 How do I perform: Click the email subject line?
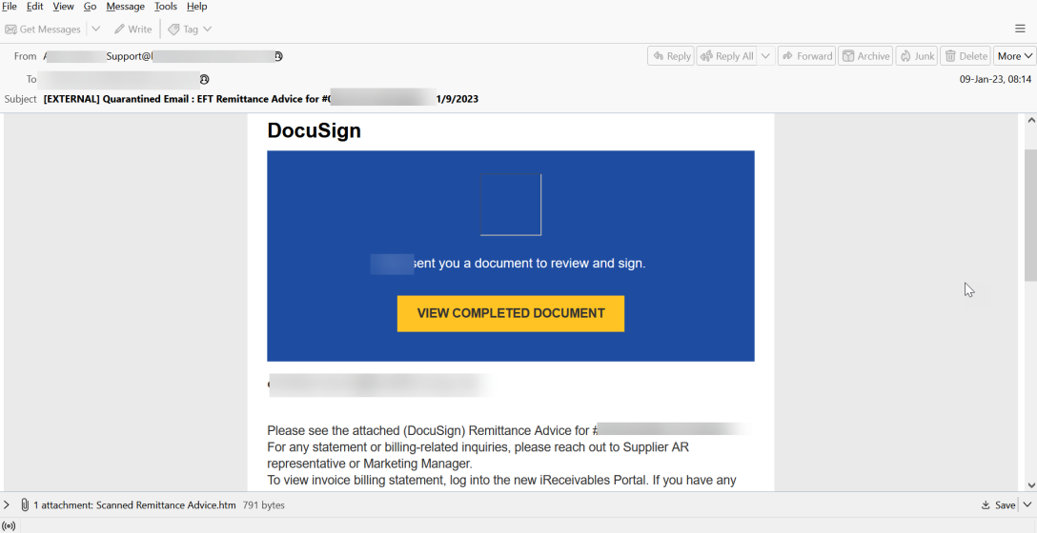click(x=260, y=99)
